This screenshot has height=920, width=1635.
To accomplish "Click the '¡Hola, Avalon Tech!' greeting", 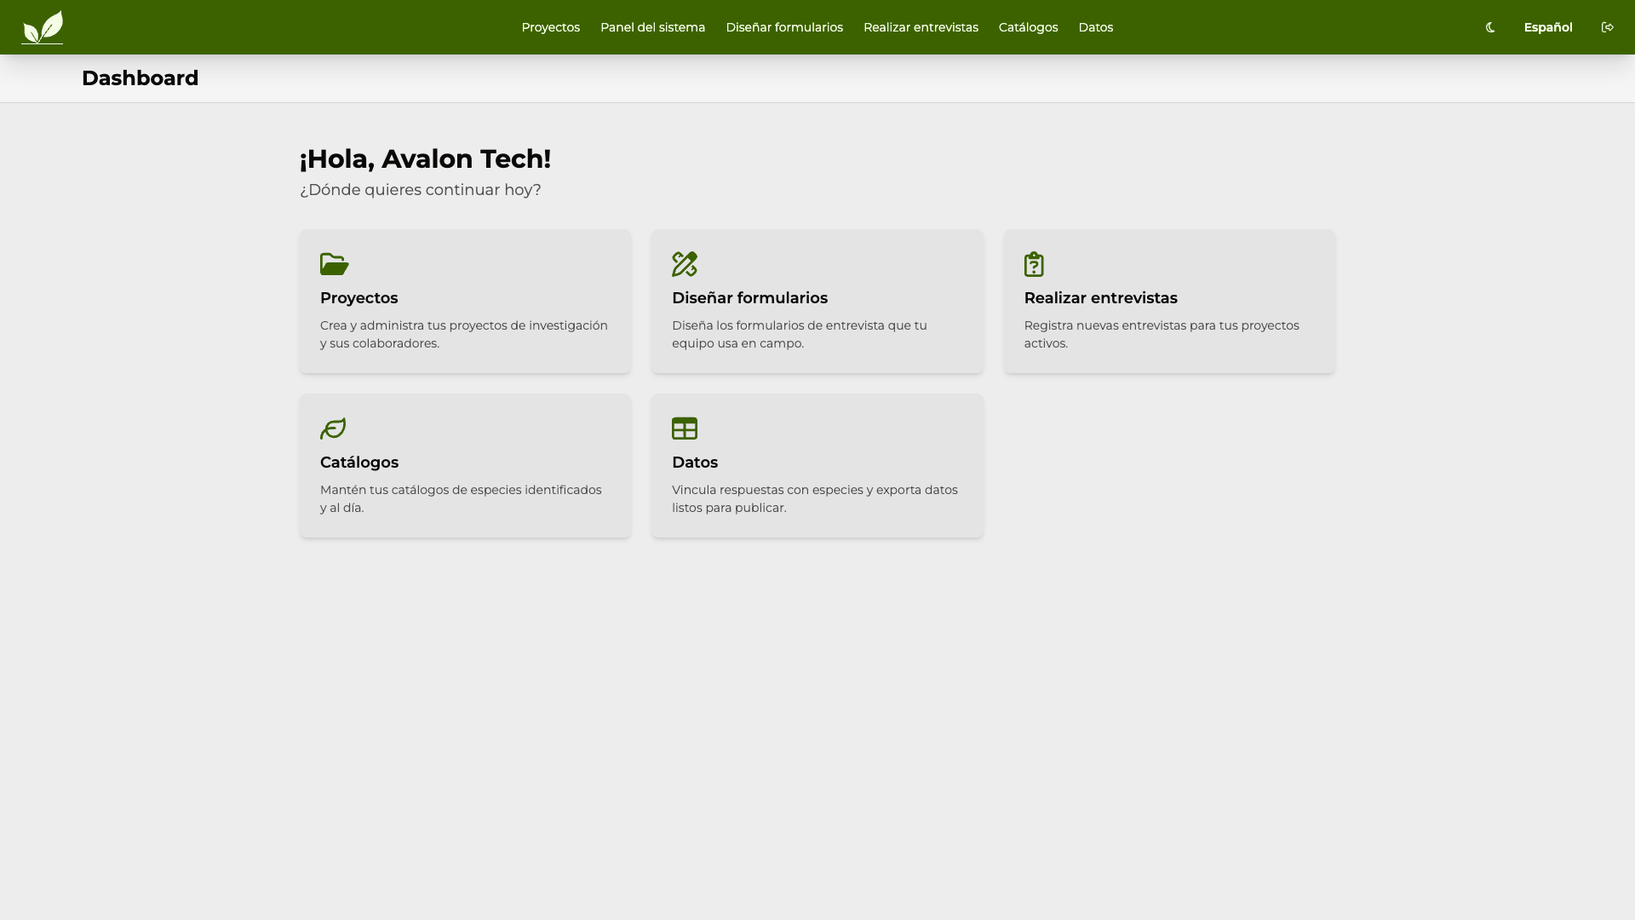I will 425,159.
